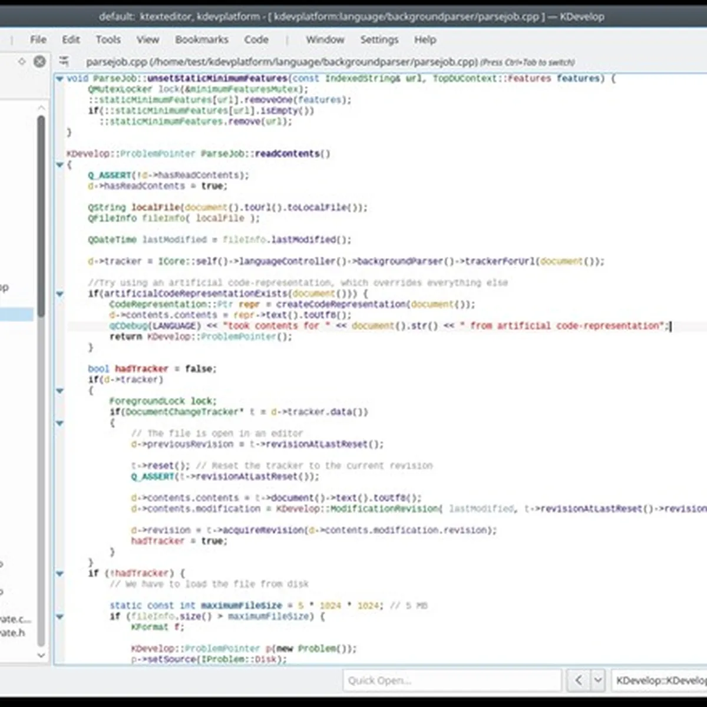Select the highlighted row in left panel list
The height and width of the screenshot is (707, 707).
pyautogui.click(x=16, y=315)
